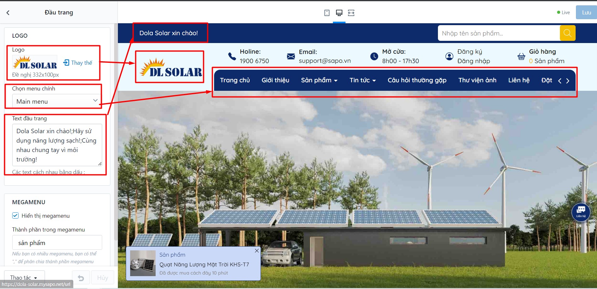Click the Live status indicator
The width and height of the screenshot is (597, 289).
tap(563, 13)
